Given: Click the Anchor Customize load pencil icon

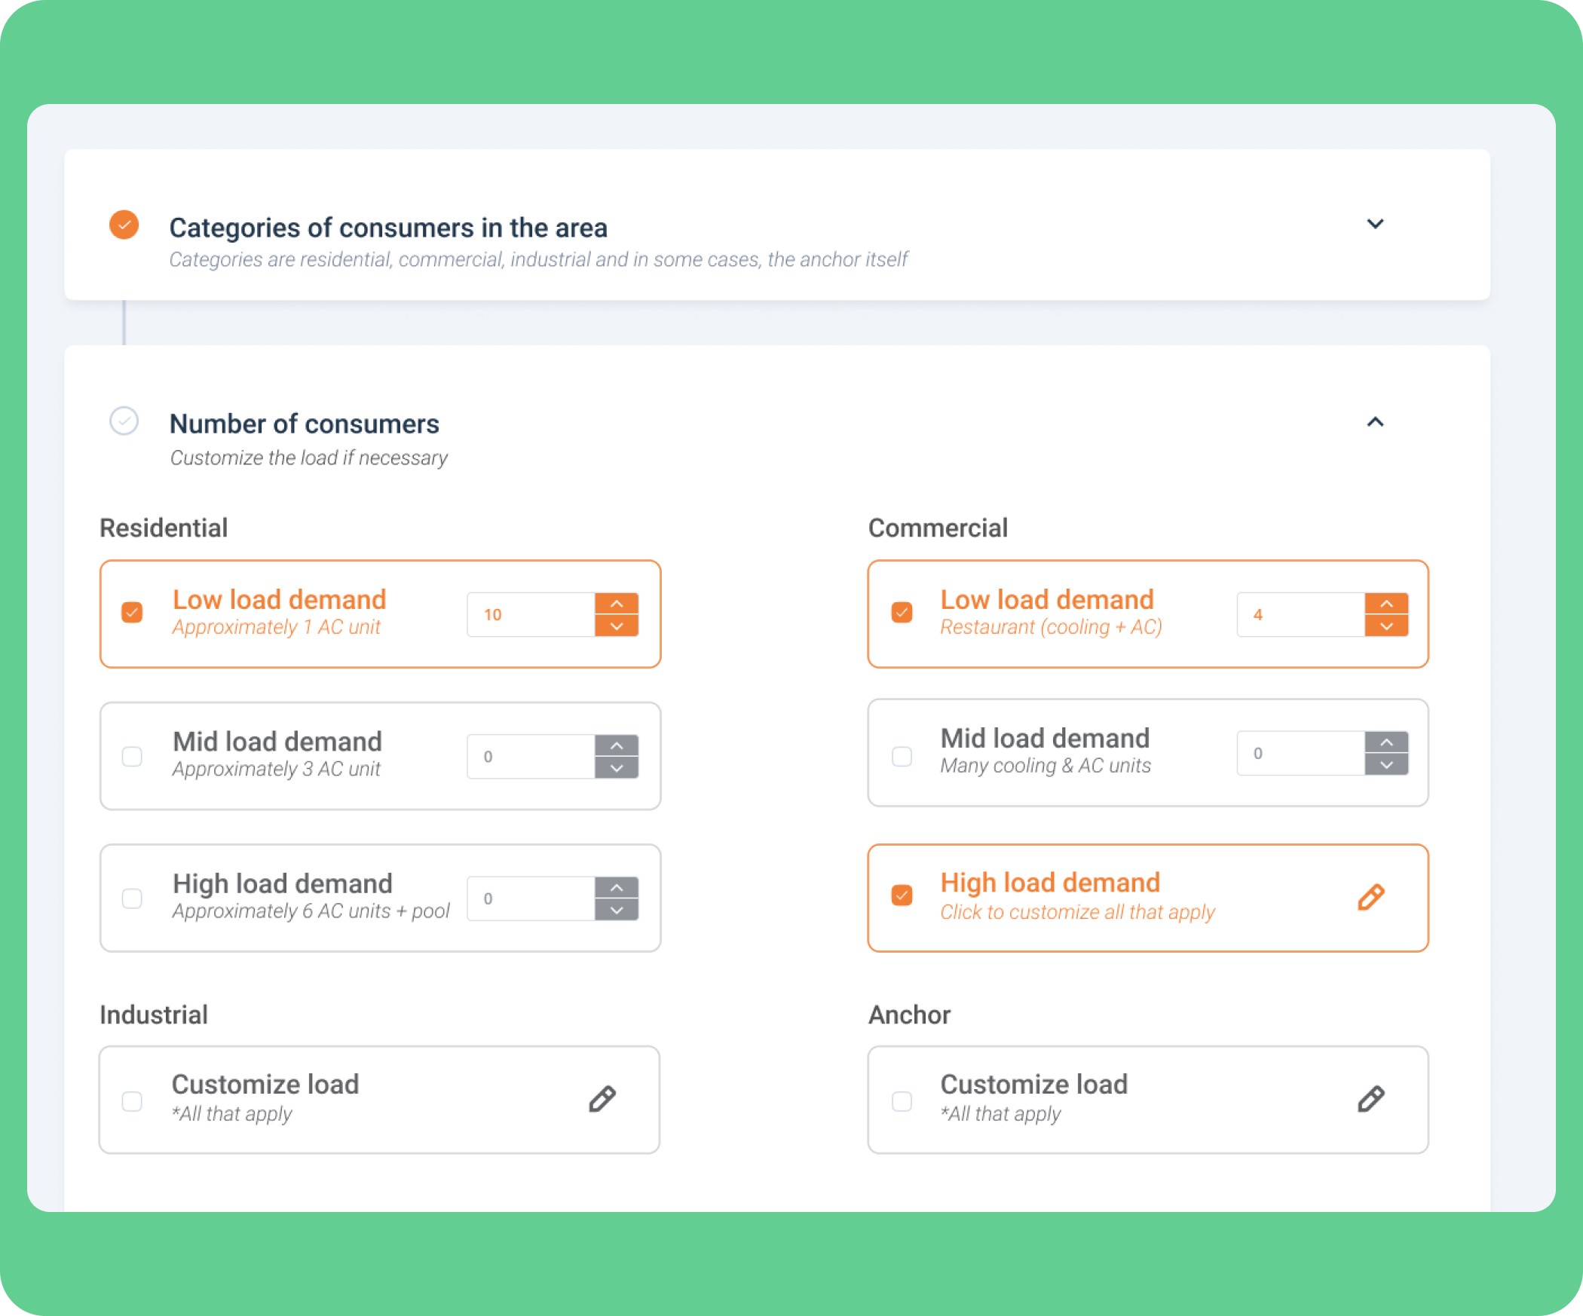Looking at the screenshot, I should pos(1371,1099).
